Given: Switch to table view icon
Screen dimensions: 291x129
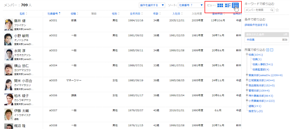Looking at the screenshot, I should pos(235,5).
